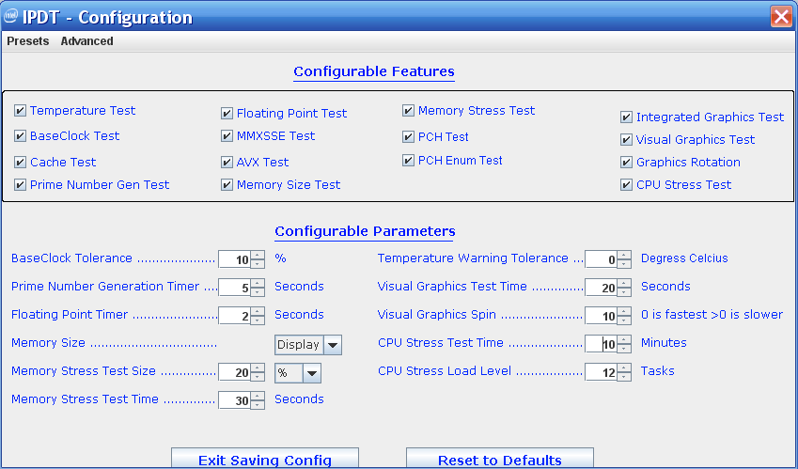Decrease Memory Stress Test Time value
Screen dimensions: 798x469
[258, 404]
